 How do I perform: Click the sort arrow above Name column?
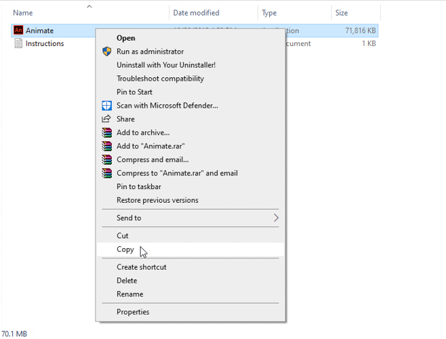click(89, 6)
